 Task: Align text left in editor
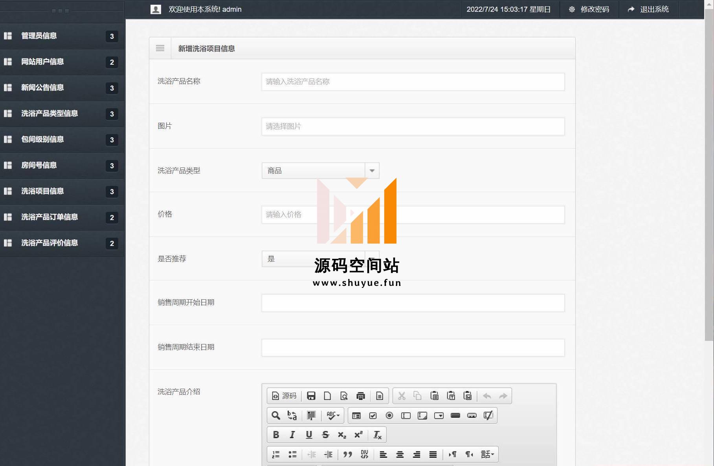click(383, 454)
